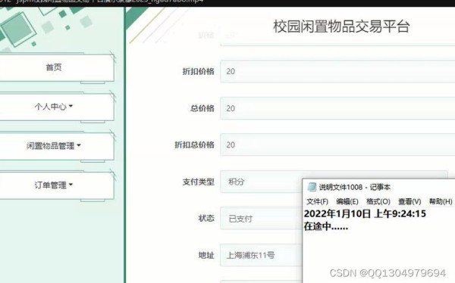Open the 编辑(E) menu in Notepad

coord(347,201)
